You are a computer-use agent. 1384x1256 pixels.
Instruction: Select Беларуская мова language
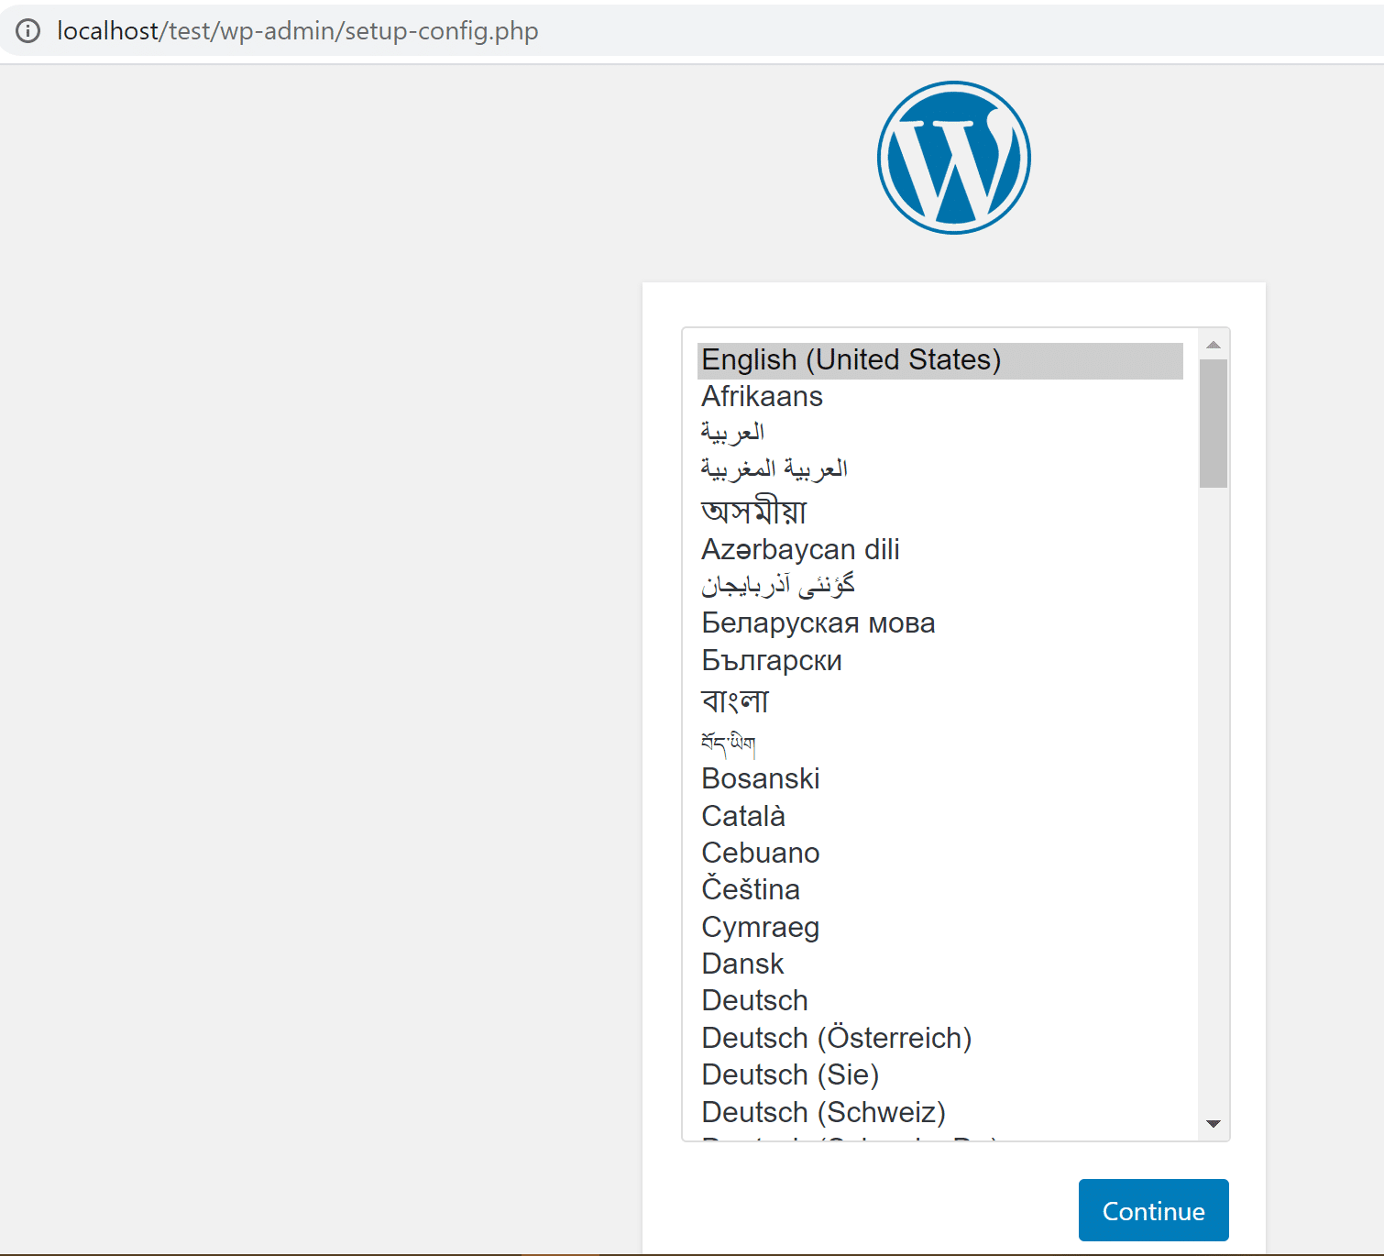click(940, 623)
